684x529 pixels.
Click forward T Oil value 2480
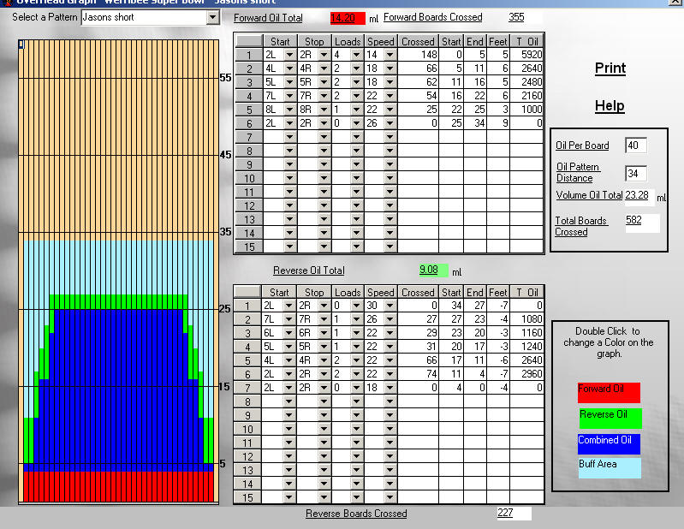(527, 82)
